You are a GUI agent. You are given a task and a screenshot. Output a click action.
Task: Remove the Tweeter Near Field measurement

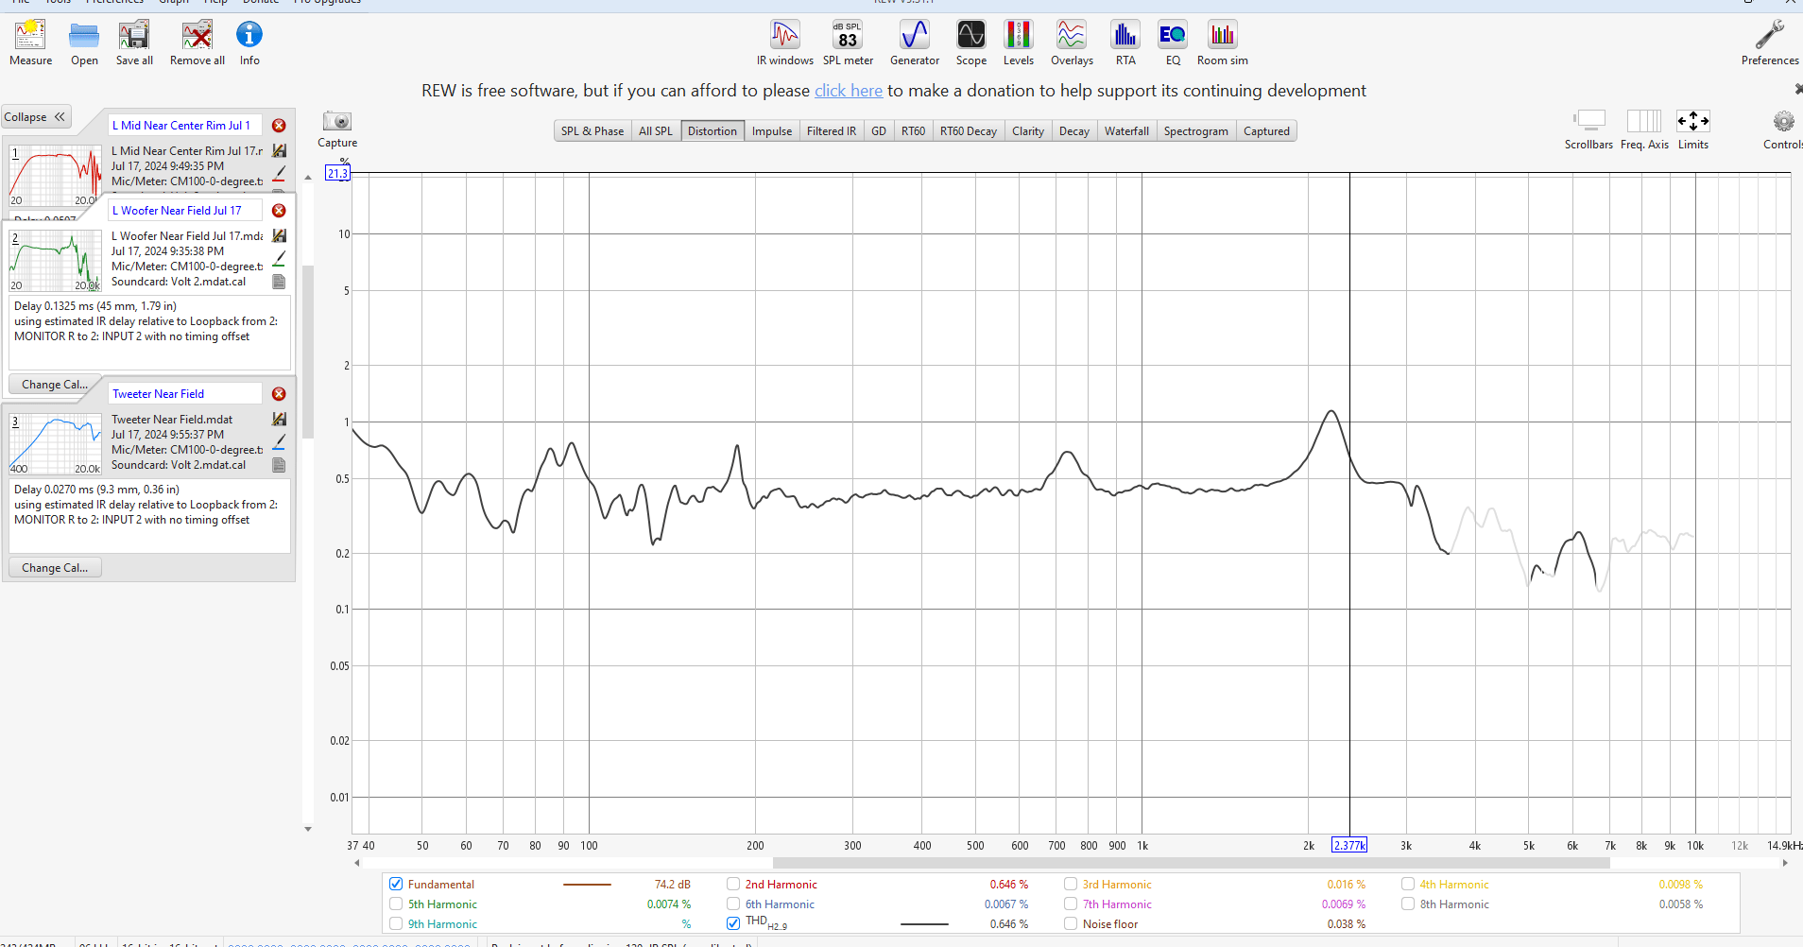(279, 394)
